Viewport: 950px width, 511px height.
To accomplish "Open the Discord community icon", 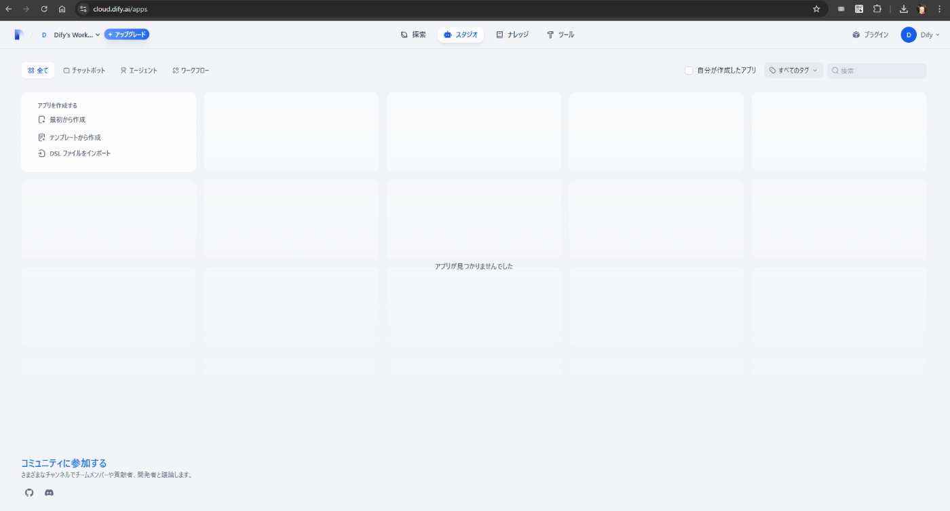I will [x=49, y=493].
